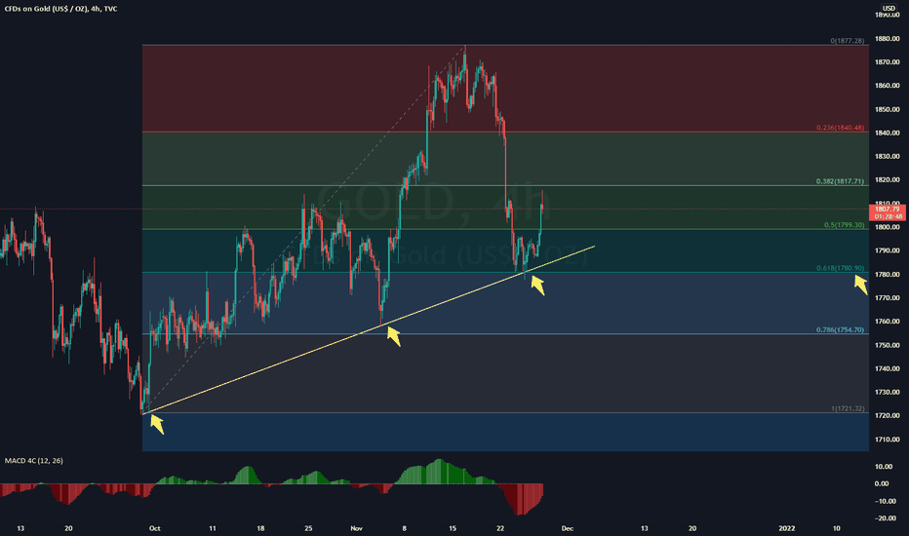Click the 0(1877.28) Fibonacci level label
Viewport: 909px width, 536px height.
click(847, 41)
